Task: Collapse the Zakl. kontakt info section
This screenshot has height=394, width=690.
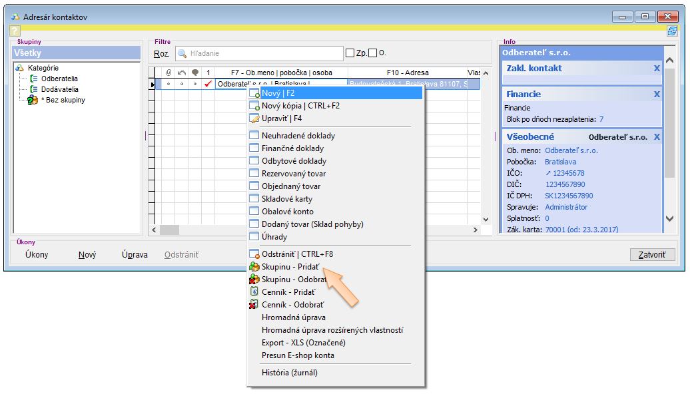Action: click(657, 68)
